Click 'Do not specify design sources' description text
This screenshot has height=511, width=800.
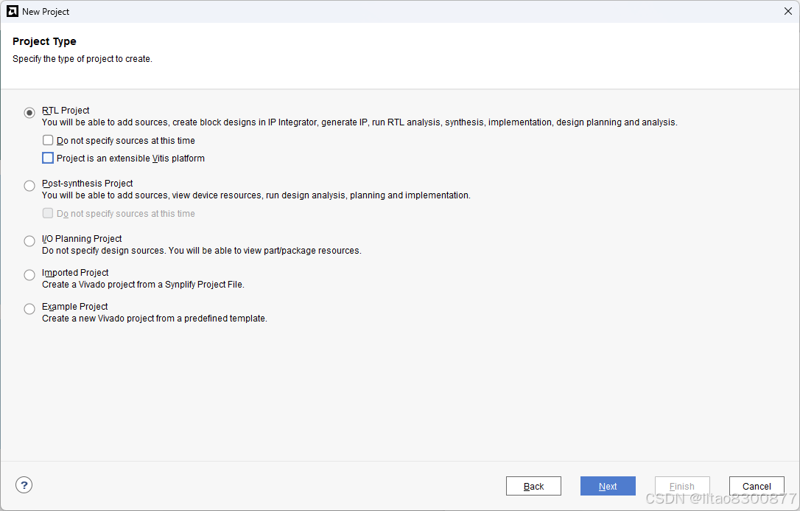(x=202, y=251)
